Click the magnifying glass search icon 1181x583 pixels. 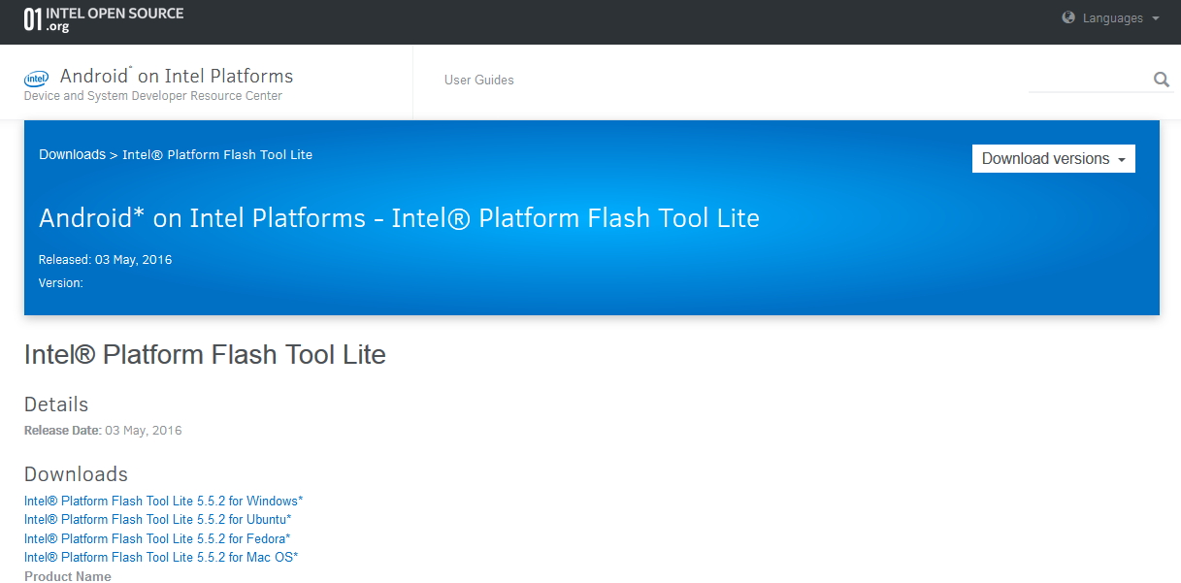[1161, 80]
